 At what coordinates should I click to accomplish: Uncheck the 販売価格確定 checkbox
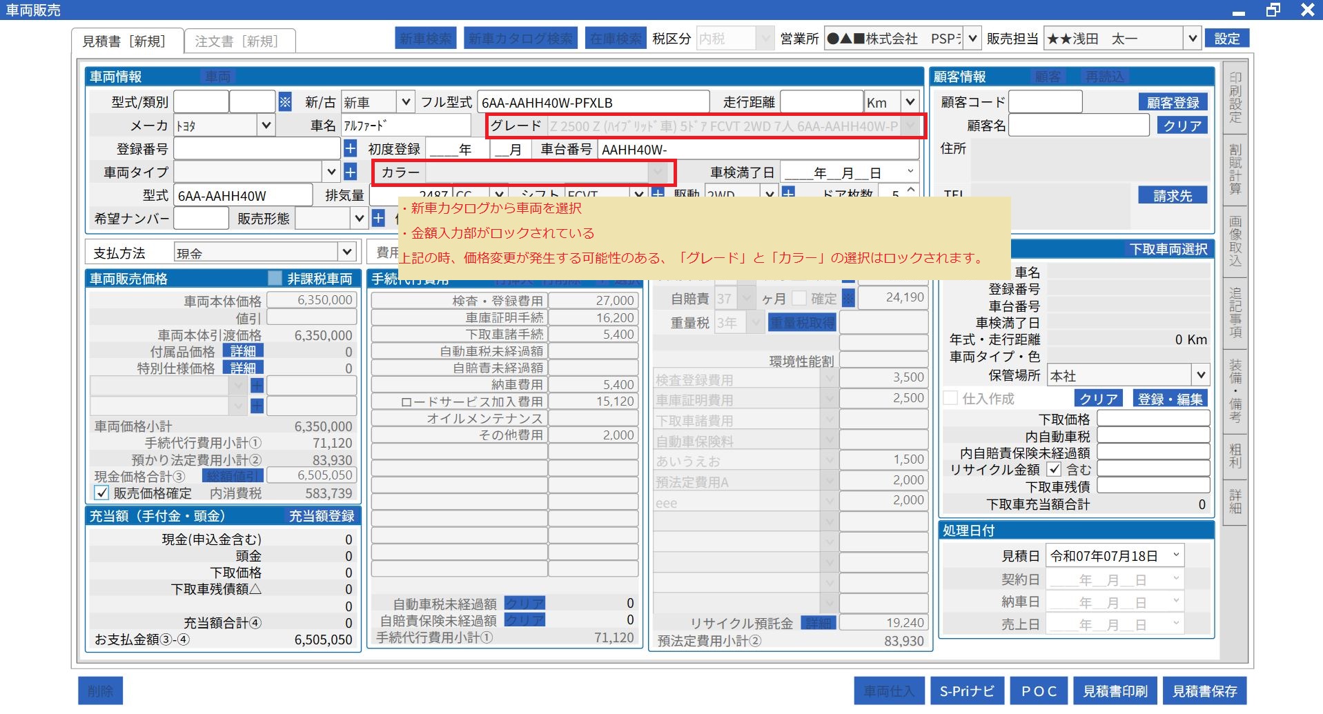pos(102,493)
